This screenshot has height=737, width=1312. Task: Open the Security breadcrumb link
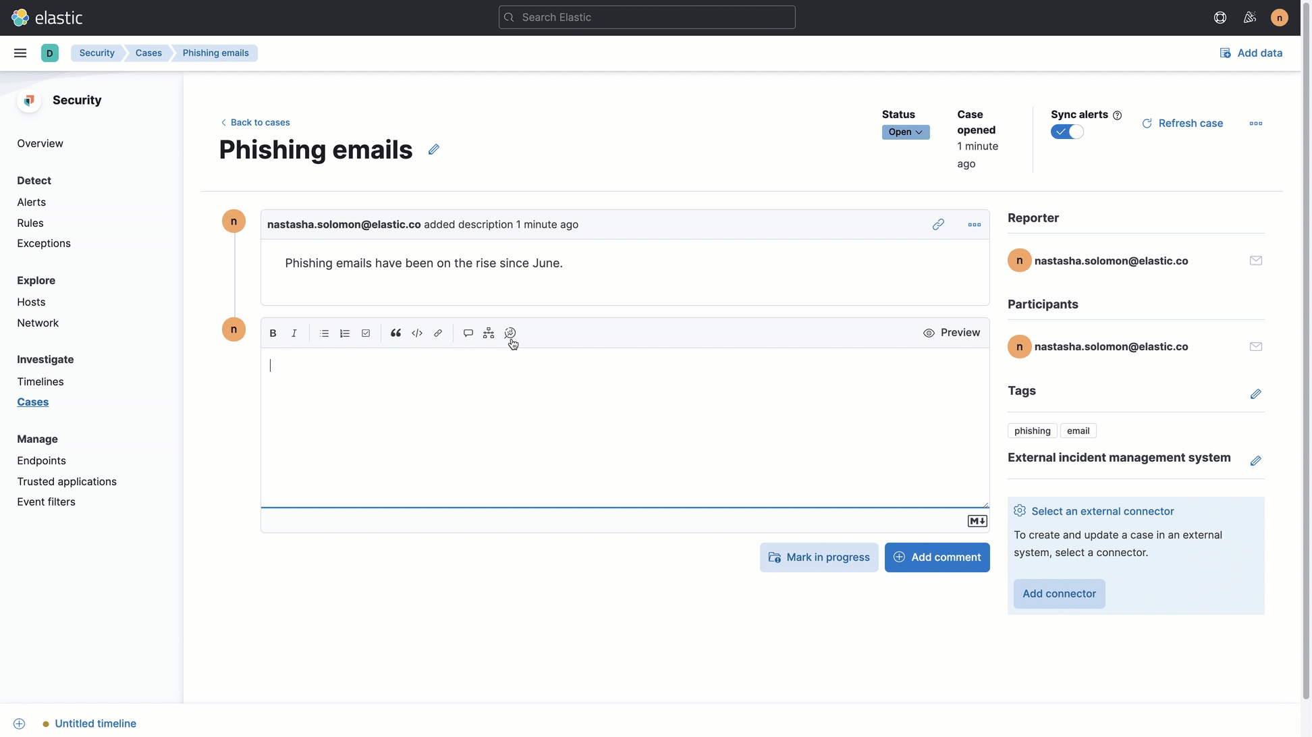click(97, 53)
